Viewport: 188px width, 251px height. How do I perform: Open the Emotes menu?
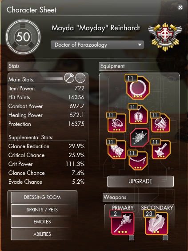[42, 222]
